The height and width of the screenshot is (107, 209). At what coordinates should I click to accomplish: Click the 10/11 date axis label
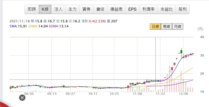click(93, 94)
